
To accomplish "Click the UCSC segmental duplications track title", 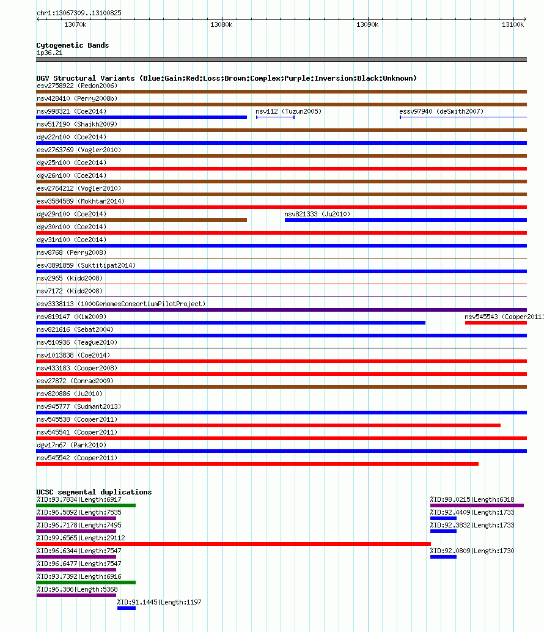I will [94, 492].
